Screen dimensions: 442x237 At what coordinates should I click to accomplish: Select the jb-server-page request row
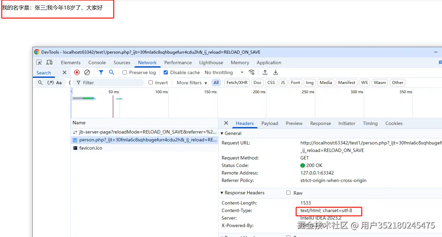(x=144, y=132)
